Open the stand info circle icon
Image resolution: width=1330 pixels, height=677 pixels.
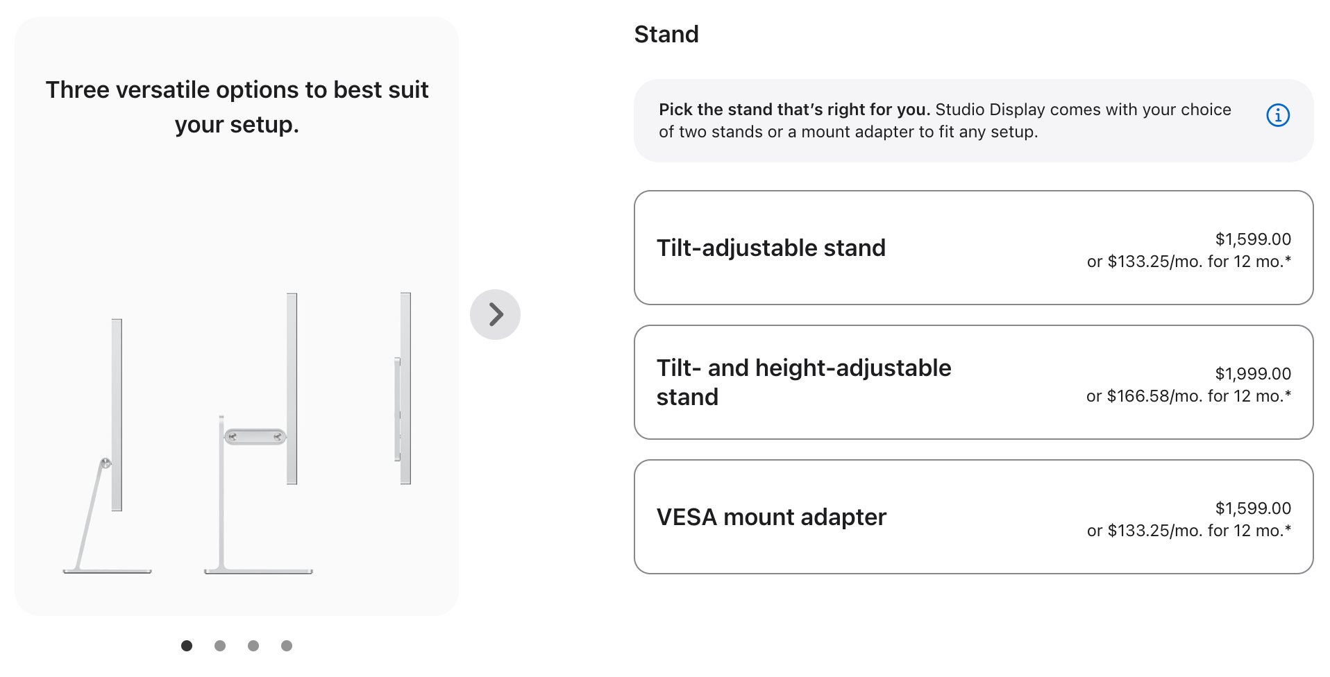click(1277, 115)
